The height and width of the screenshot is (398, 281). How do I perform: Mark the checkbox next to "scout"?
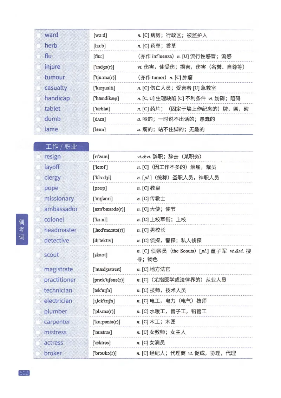(39, 255)
